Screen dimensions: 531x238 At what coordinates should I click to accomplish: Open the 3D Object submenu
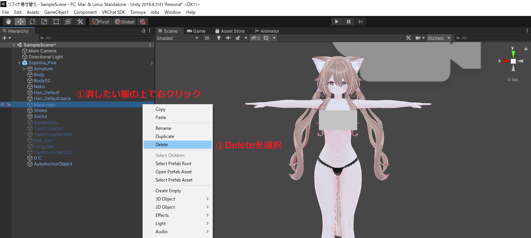point(177,199)
